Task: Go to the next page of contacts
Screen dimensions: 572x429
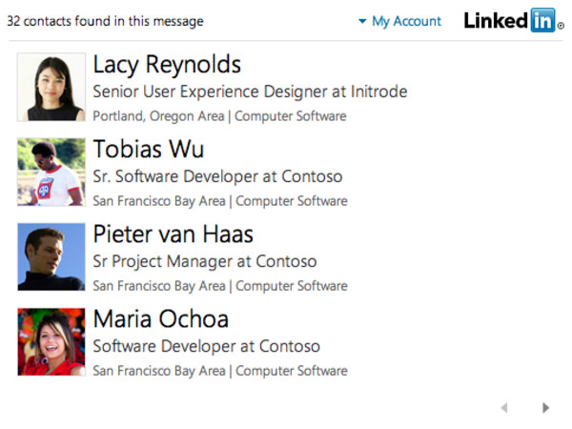Action: point(545,407)
